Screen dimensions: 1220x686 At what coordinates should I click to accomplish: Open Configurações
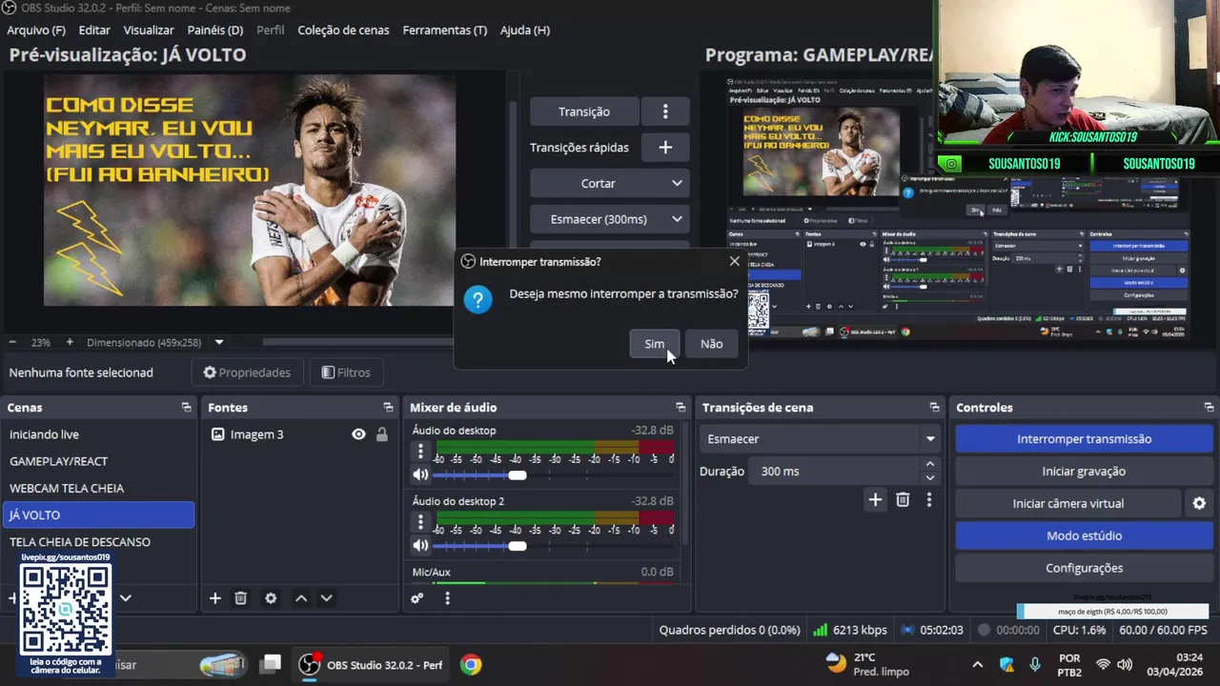click(1084, 568)
